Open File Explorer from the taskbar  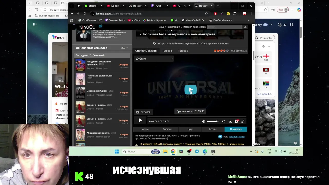coord(165,151)
